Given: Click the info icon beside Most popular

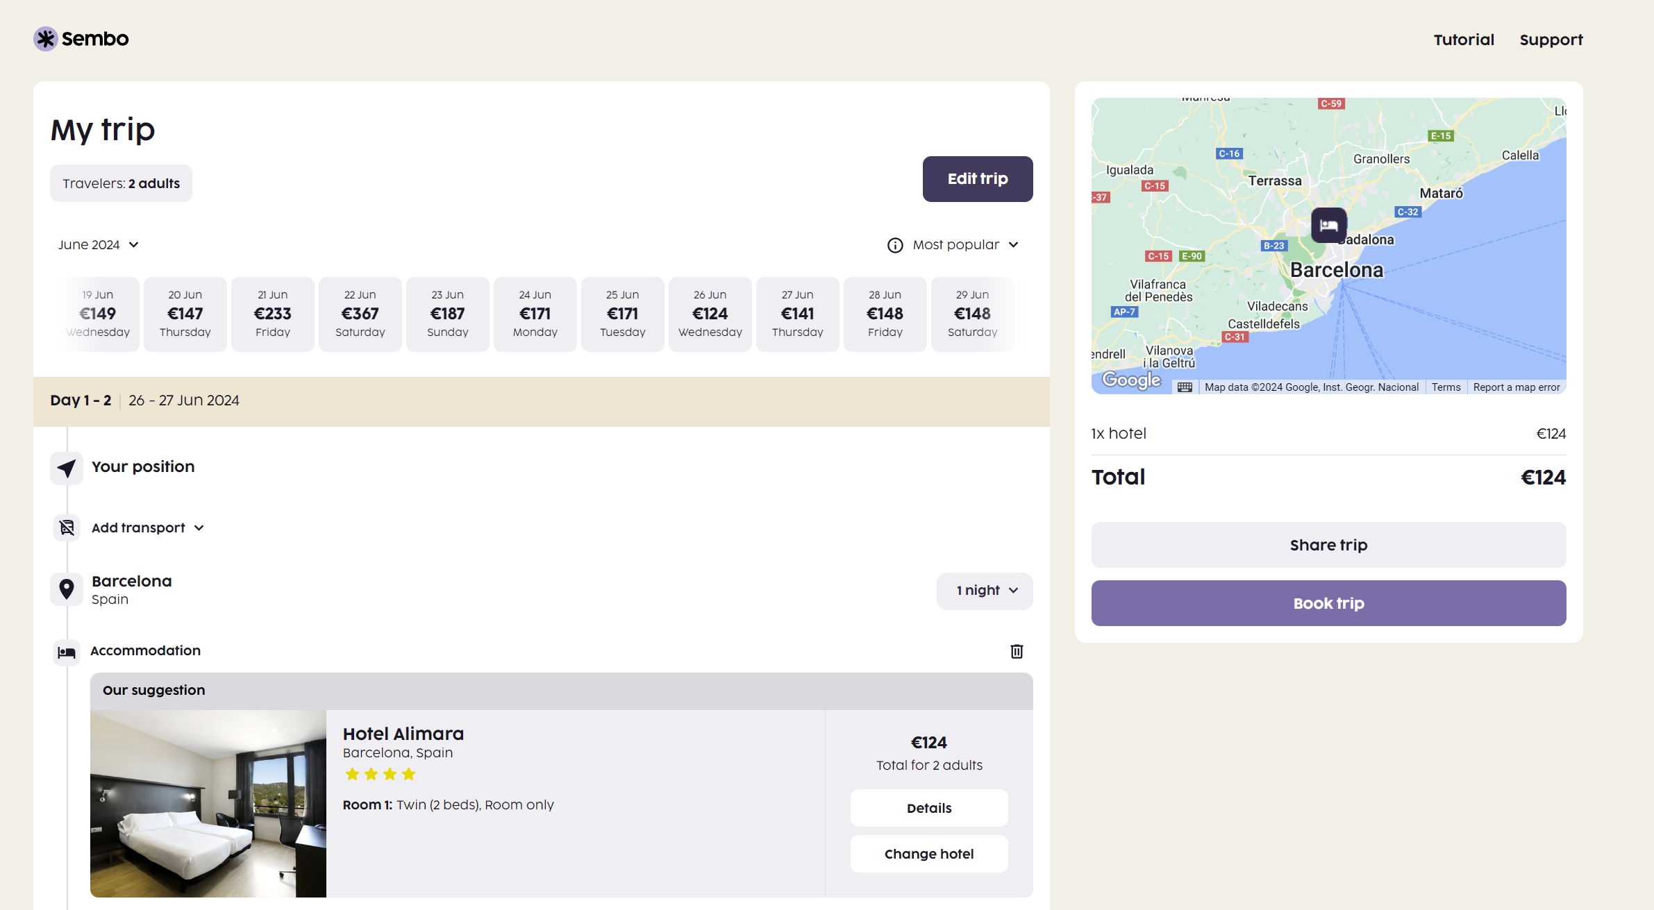Looking at the screenshot, I should click(x=895, y=245).
